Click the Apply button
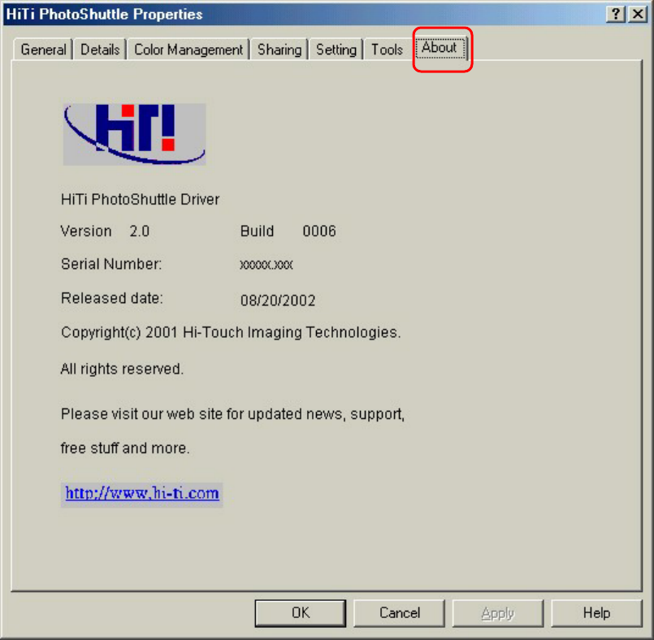This screenshot has height=640, width=654. 497,613
